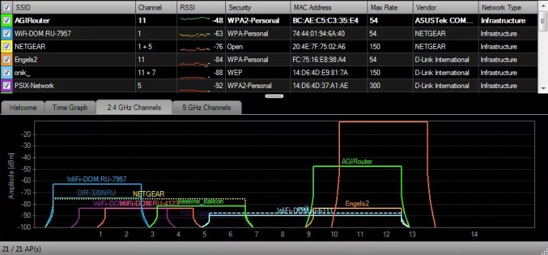The width and height of the screenshot is (548, 255).
Task: Select the Engels2 SSID cell
Action: [x=73, y=60]
